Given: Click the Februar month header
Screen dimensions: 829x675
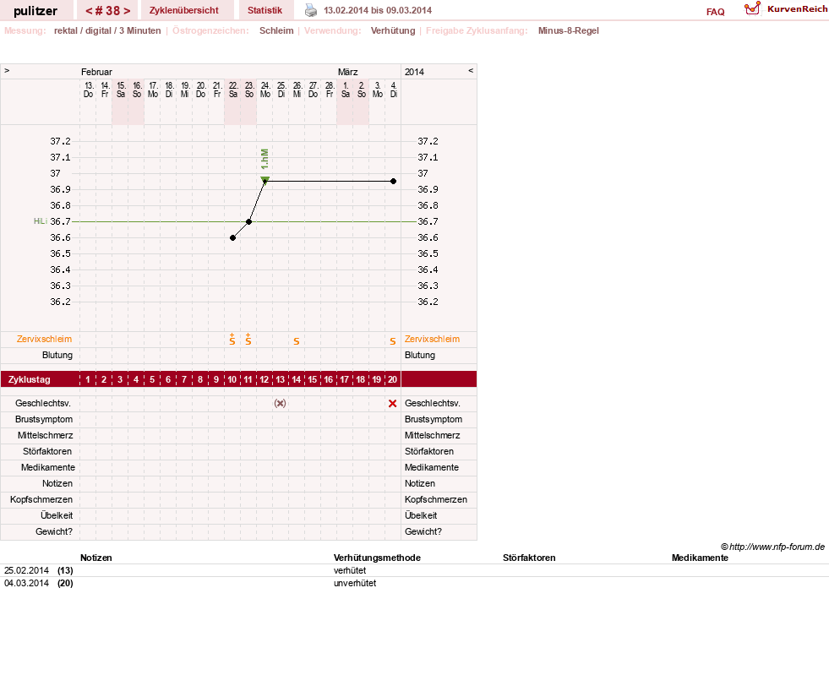Looking at the screenshot, I should pyautogui.click(x=96, y=72).
